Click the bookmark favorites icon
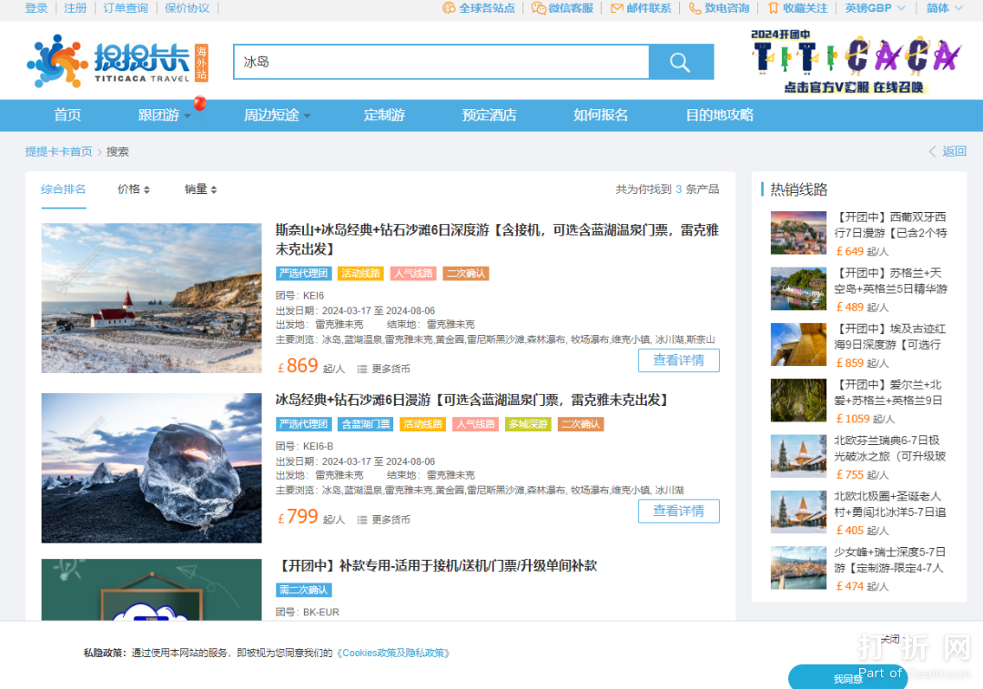This screenshot has width=983, height=689. [774, 8]
